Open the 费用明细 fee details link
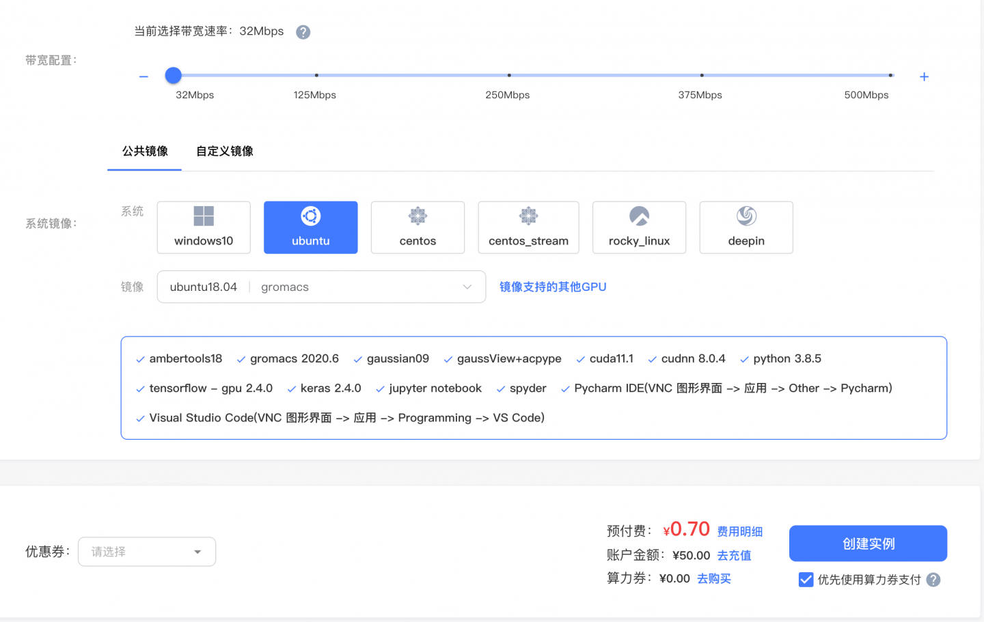The image size is (984, 622). pos(739,531)
